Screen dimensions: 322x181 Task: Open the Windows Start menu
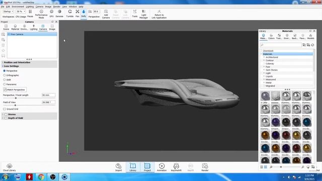tap(6, 177)
